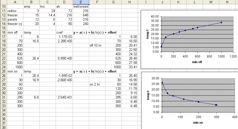Click the 400 x-axis label in lower chart
This screenshot has width=238, height=129.
click(x=235, y=117)
